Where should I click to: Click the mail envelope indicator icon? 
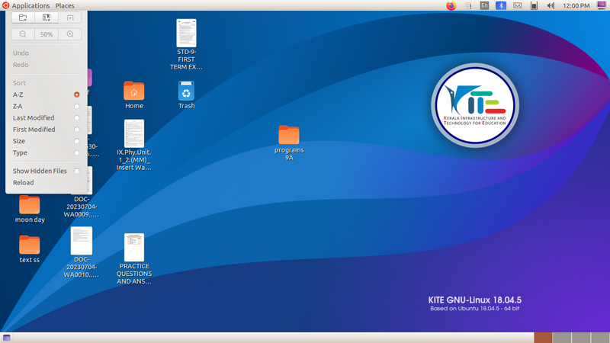point(518,6)
